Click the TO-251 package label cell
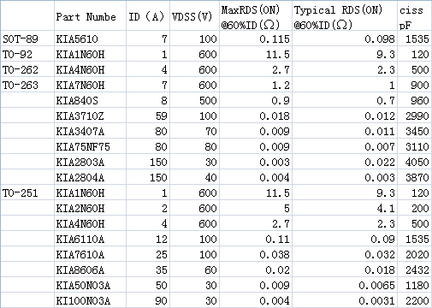This screenshot has width=432, height=308. click(27, 192)
